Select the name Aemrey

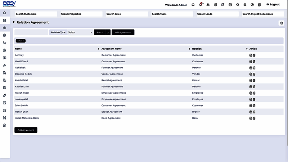(19, 55)
